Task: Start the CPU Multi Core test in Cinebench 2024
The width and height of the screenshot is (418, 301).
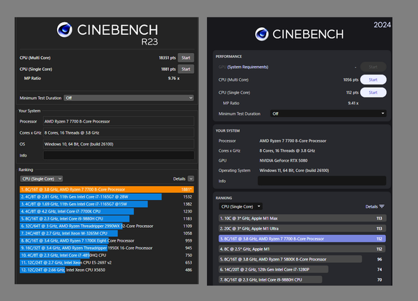Action: (373, 79)
